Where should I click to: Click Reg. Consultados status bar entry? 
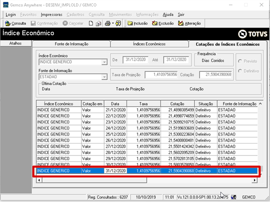coord(108,197)
